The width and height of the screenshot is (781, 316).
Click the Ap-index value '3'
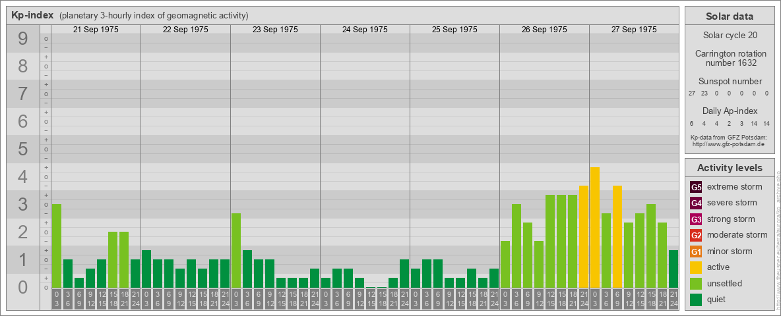(742, 123)
